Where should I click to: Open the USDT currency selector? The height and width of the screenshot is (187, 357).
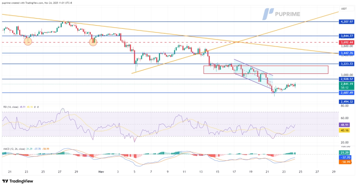point(345,8)
